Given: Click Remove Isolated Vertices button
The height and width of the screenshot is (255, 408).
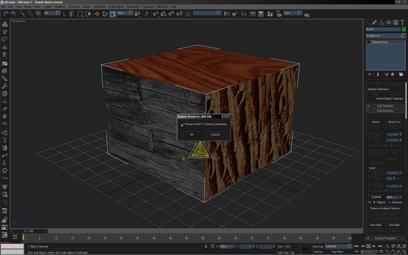Looking at the screenshot, I should point(385,208).
